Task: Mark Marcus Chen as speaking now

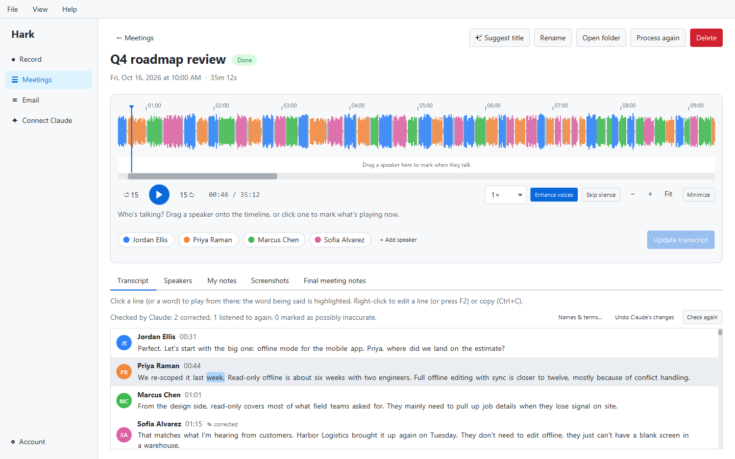Action: pos(274,240)
